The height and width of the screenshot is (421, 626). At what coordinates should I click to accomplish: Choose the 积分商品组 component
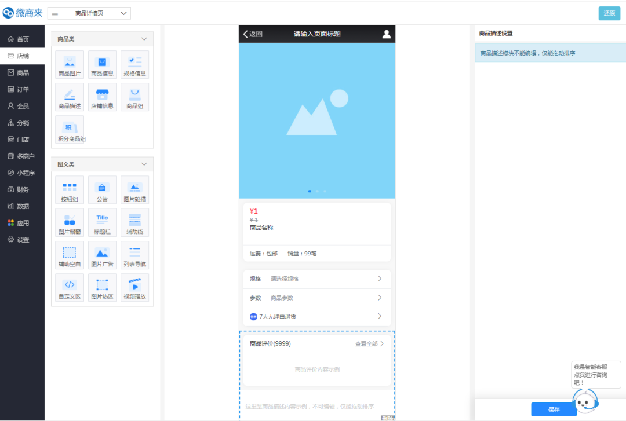[70, 130]
